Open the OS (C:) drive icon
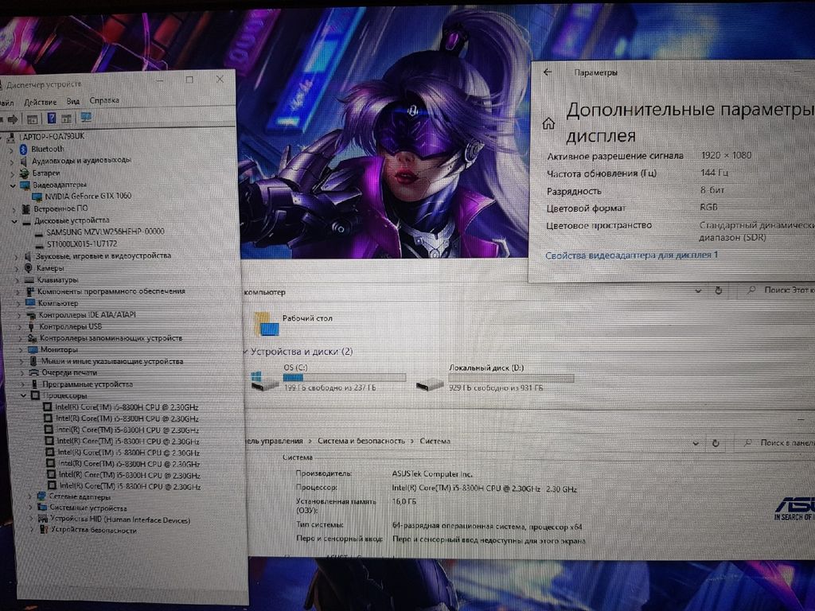The width and height of the screenshot is (815, 611). pyautogui.click(x=265, y=381)
